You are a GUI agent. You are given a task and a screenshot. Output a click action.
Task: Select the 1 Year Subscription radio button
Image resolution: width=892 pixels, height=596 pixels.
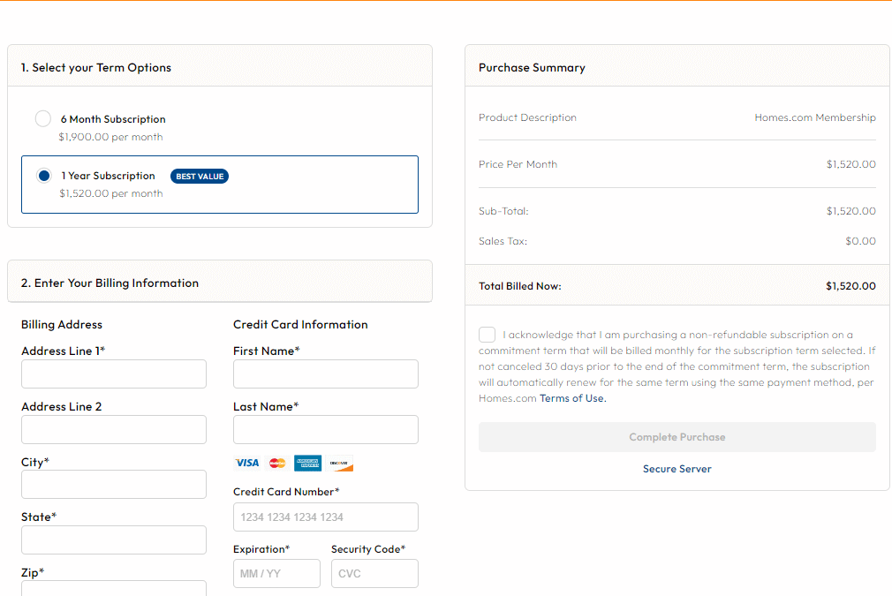tap(44, 176)
